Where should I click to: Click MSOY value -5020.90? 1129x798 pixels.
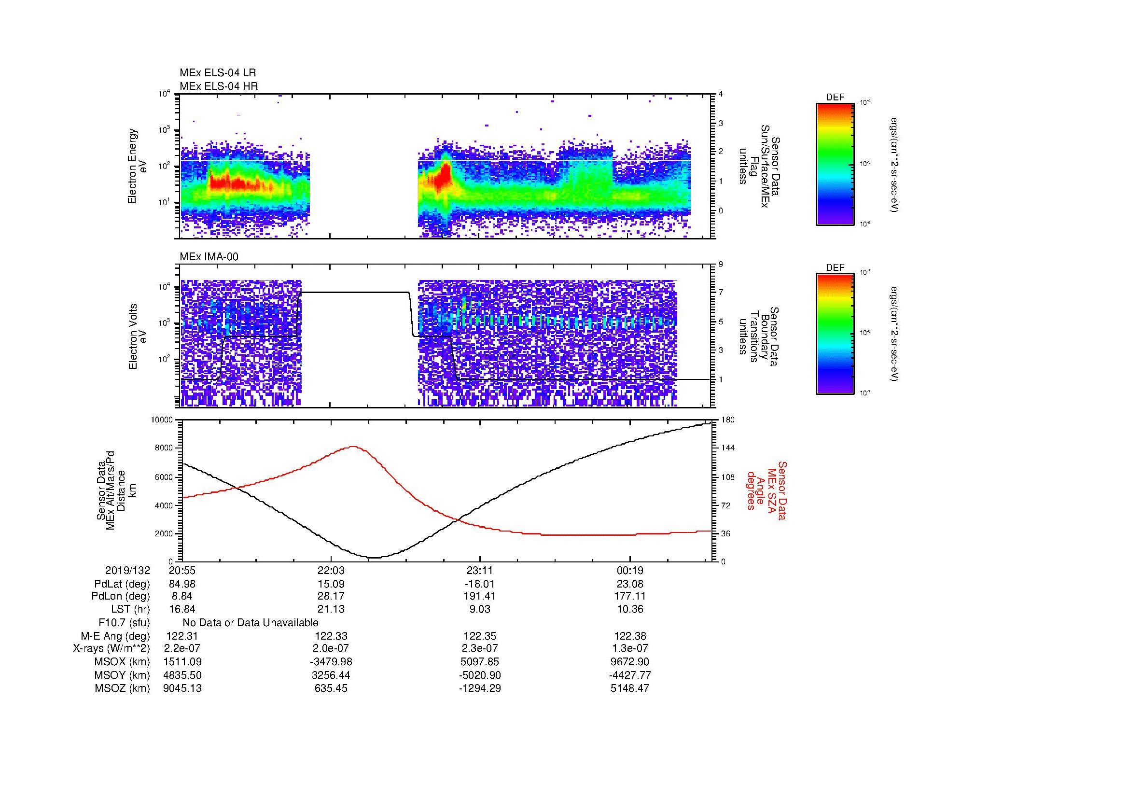pyautogui.click(x=479, y=675)
